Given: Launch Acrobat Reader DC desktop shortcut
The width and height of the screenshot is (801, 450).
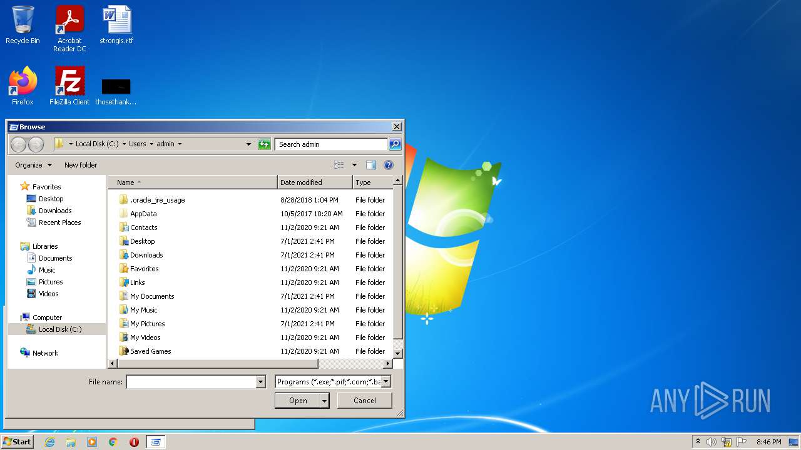Looking at the screenshot, I should (x=69, y=29).
